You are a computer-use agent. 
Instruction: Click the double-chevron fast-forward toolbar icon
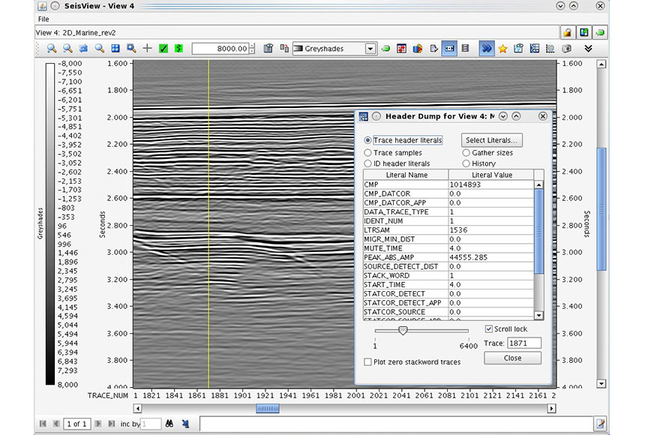click(486, 48)
